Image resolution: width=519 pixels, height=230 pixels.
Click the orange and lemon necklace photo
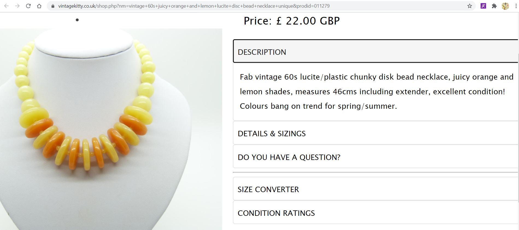(111, 128)
